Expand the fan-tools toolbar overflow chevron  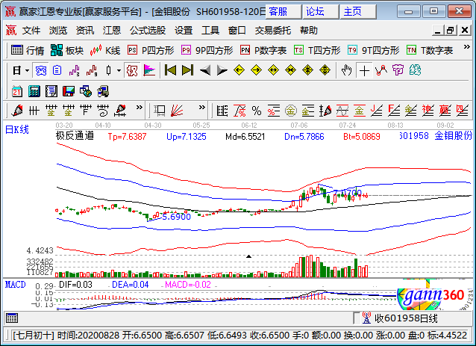pos(202,108)
